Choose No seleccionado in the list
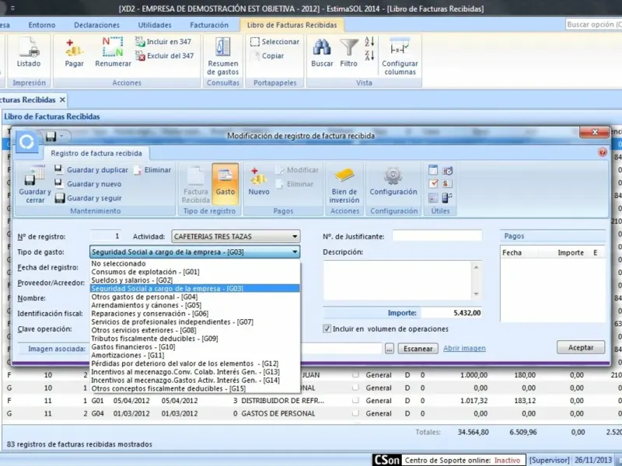Image resolution: width=622 pixels, height=466 pixels. coord(195,263)
